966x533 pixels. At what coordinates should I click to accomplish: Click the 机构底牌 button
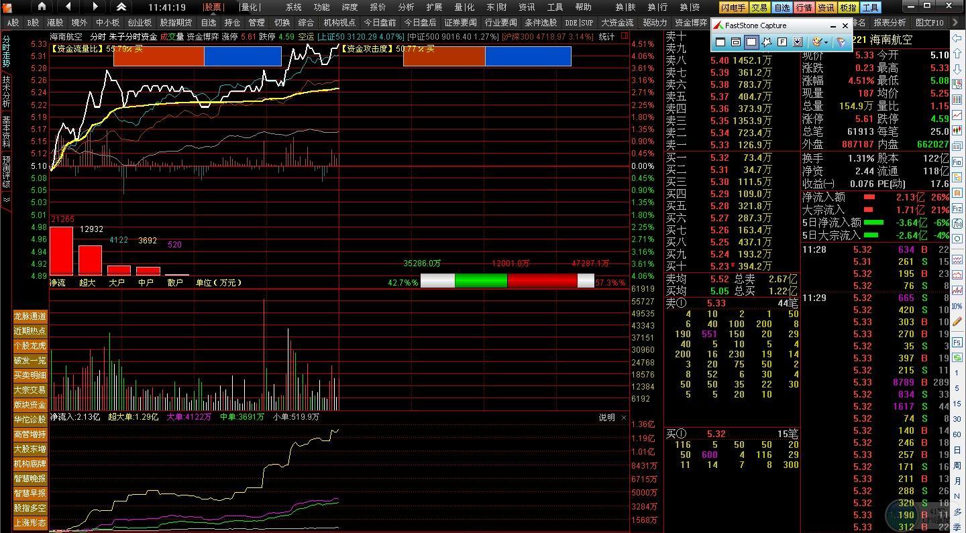[30, 464]
